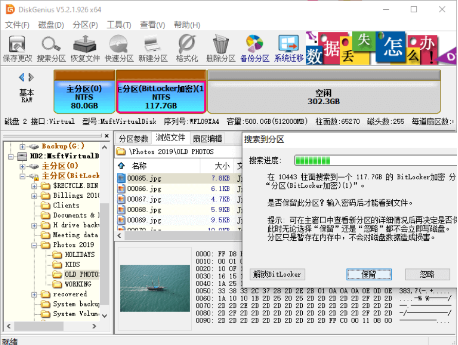Viewport: 458px width, 345px height.
Task: Open the Backup Partition (备份分区) tool
Action: (255, 48)
